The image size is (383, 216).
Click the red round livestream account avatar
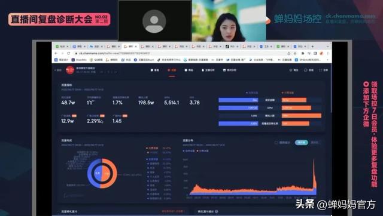click(x=70, y=70)
